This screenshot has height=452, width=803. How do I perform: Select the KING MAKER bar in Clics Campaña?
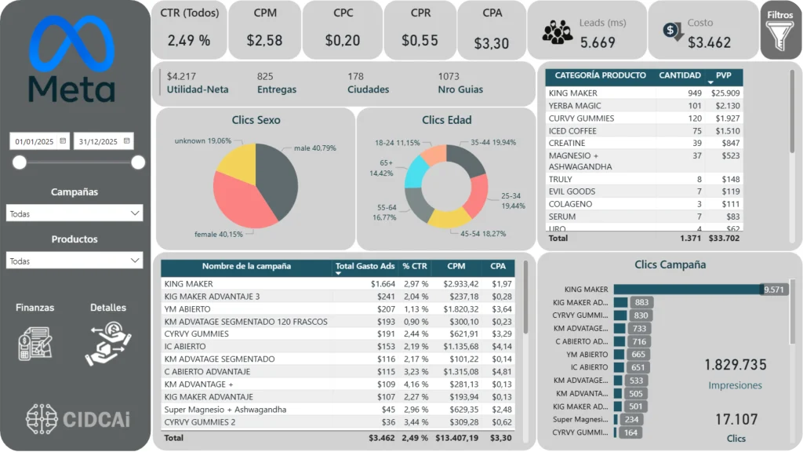point(689,290)
